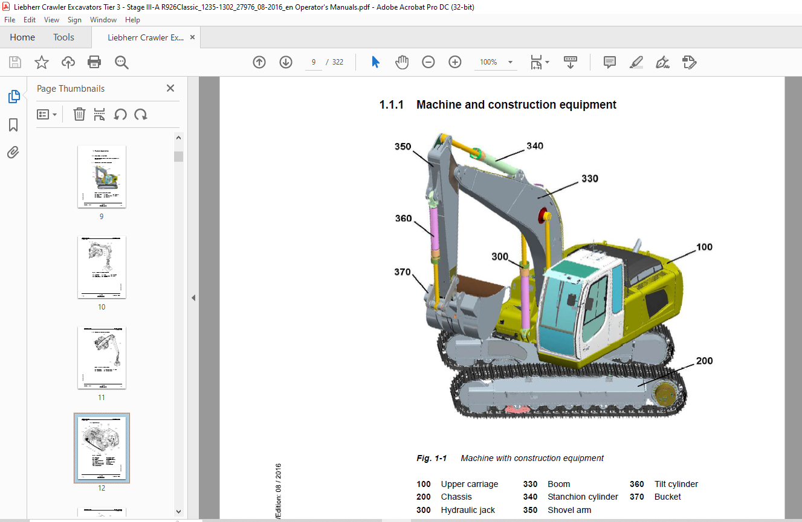Image resolution: width=802 pixels, height=522 pixels.
Task: Click callout label 200 on the diagram
Action: click(704, 361)
